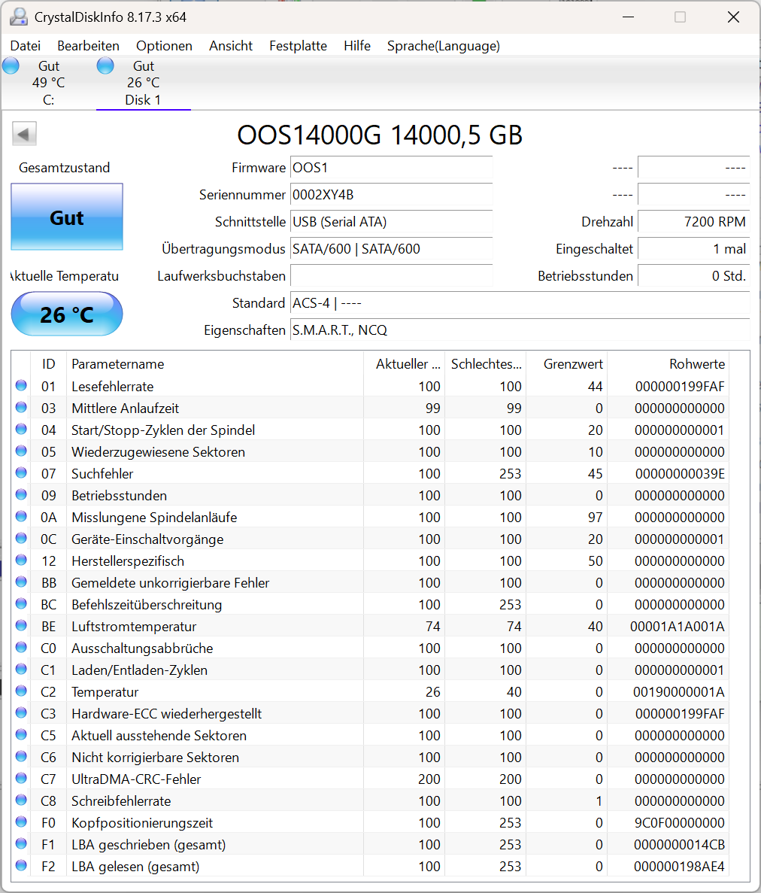Click the Eigenschaften field S.M.A.R.T., NCQ
The width and height of the screenshot is (761, 893).
[520, 330]
